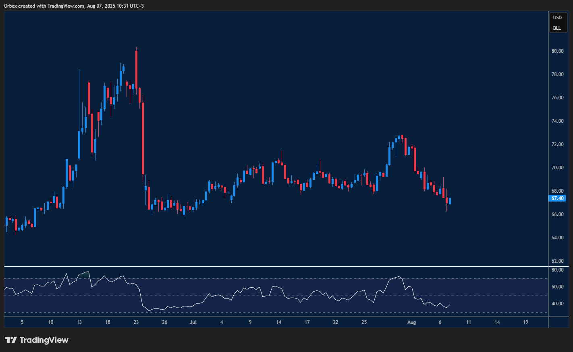
Task: Click the Orbex TradingView.com attribution header
Action: pos(74,6)
